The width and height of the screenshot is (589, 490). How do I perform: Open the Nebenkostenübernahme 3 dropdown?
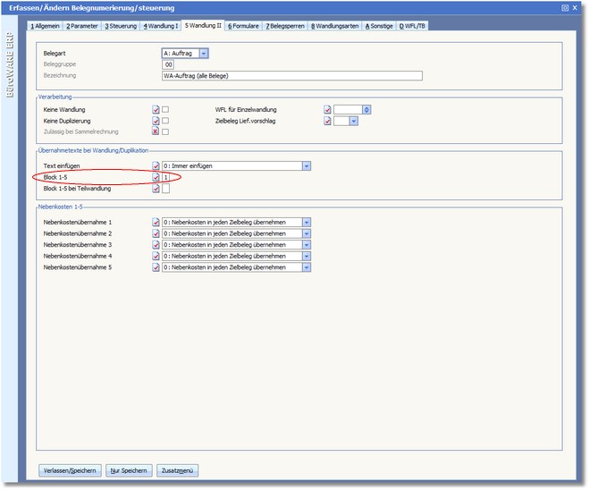(307, 244)
